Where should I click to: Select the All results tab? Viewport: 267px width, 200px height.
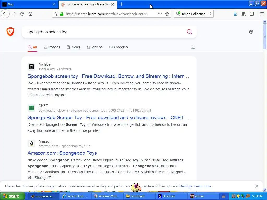(x=32, y=47)
